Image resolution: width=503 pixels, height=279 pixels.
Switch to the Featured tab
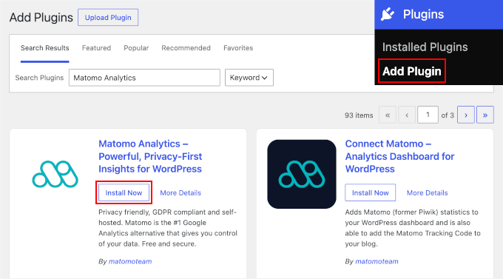(96, 48)
